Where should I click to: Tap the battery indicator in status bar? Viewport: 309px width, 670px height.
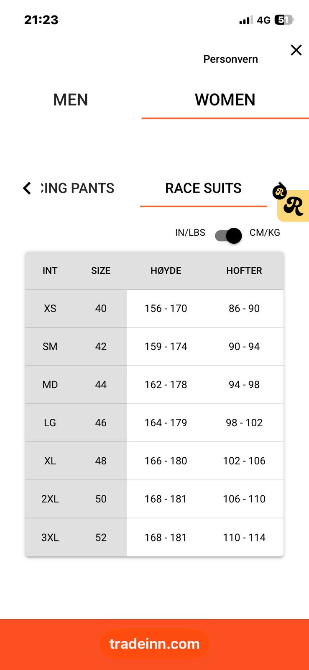point(284,20)
